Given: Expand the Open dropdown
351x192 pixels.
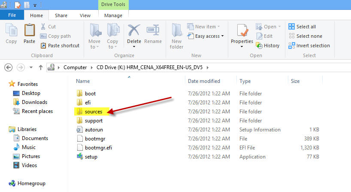Looking at the screenshot, I should [279, 27].
